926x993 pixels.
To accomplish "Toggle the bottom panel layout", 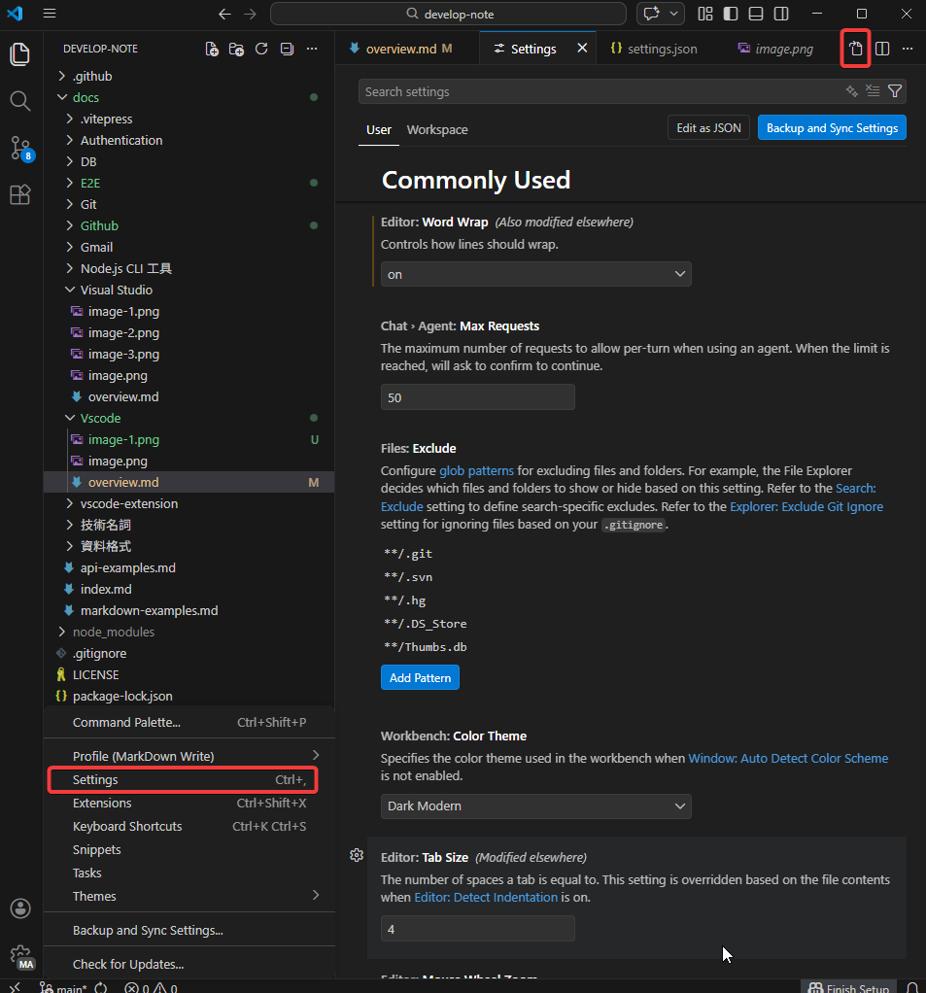I will [756, 14].
